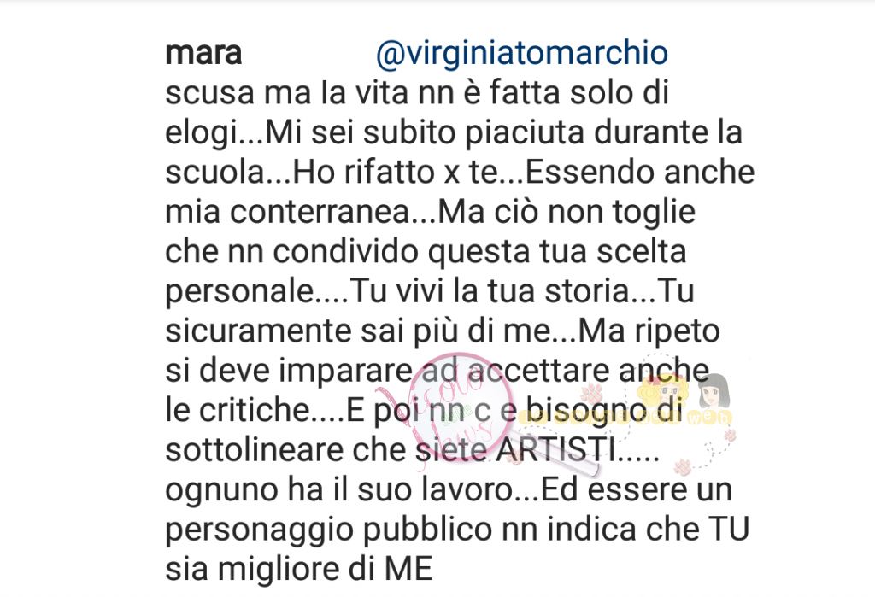
Task: Click the yellow 'web' watermark label
Action: point(710,418)
